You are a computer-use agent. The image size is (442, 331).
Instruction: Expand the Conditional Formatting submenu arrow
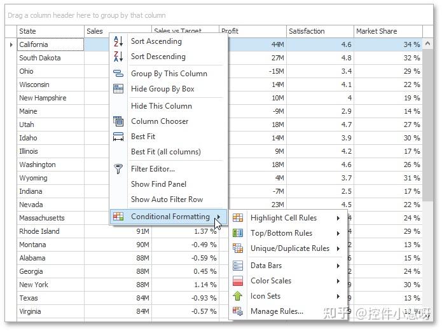tap(219, 217)
